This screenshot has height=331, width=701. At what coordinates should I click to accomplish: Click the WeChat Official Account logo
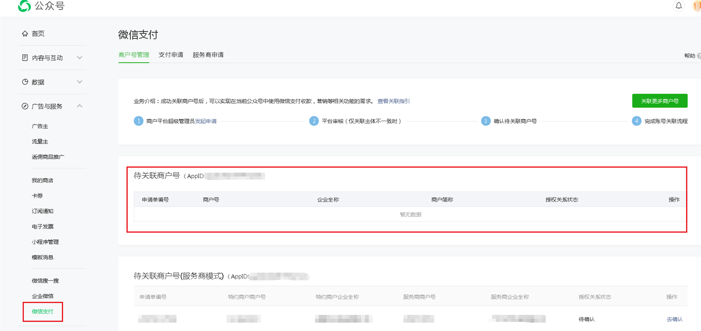[25, 6]
